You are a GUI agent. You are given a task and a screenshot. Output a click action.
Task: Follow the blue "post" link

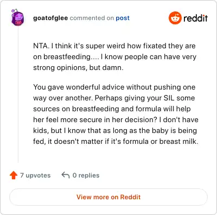(123, 18)
